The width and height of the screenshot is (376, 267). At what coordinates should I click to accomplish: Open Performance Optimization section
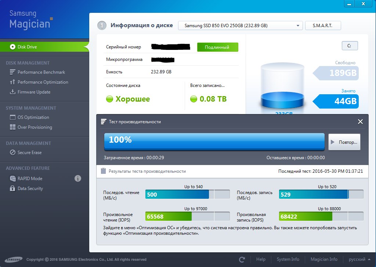click(43, 82)
